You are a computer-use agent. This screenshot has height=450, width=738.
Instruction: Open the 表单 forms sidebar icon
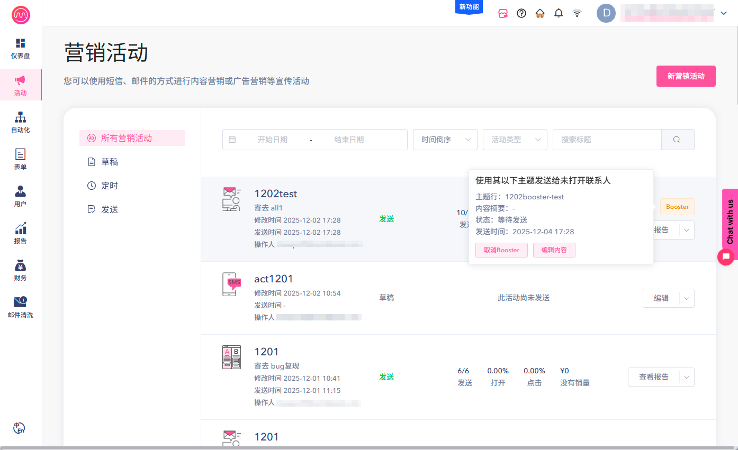[x=20, y=159]
